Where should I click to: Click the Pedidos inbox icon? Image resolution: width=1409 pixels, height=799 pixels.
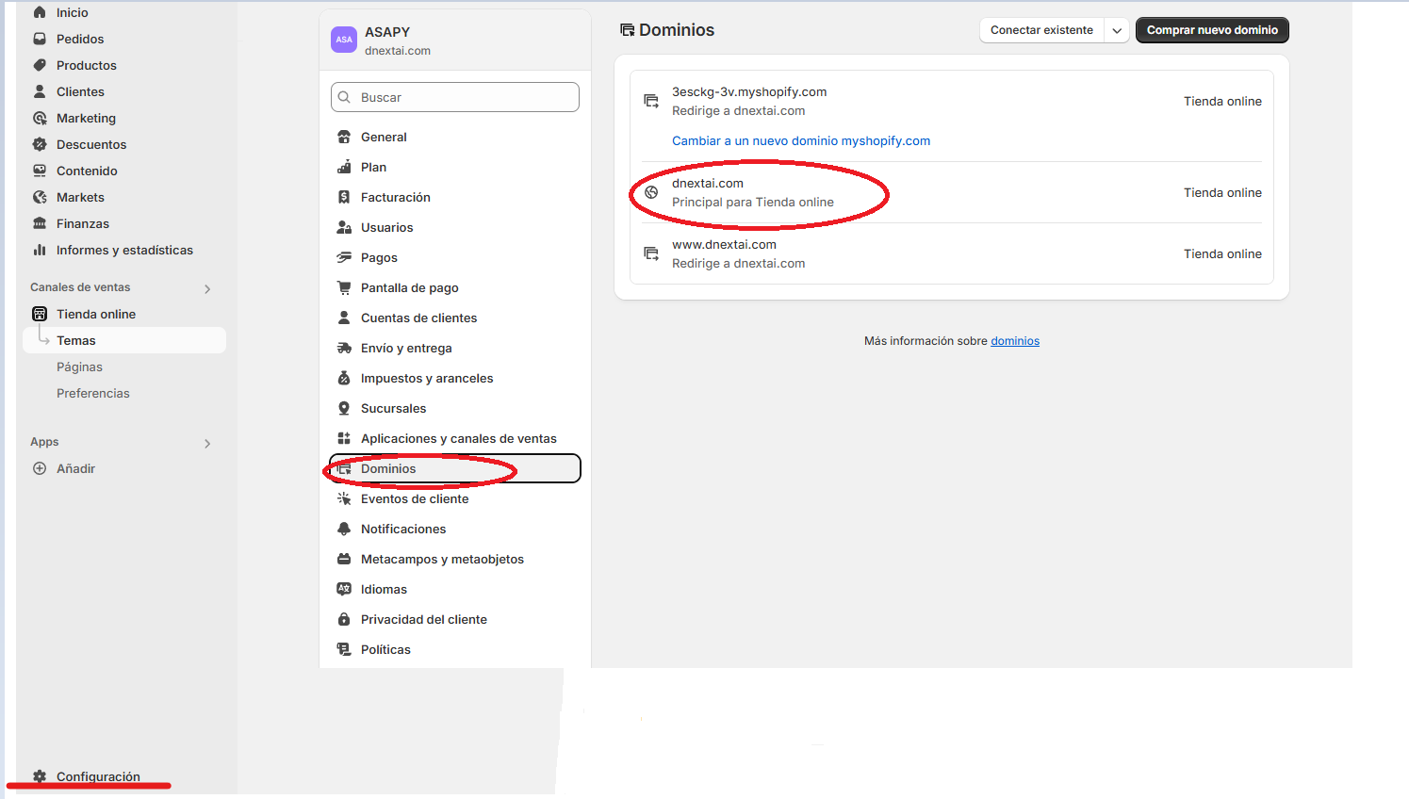[x=40, y=39]
